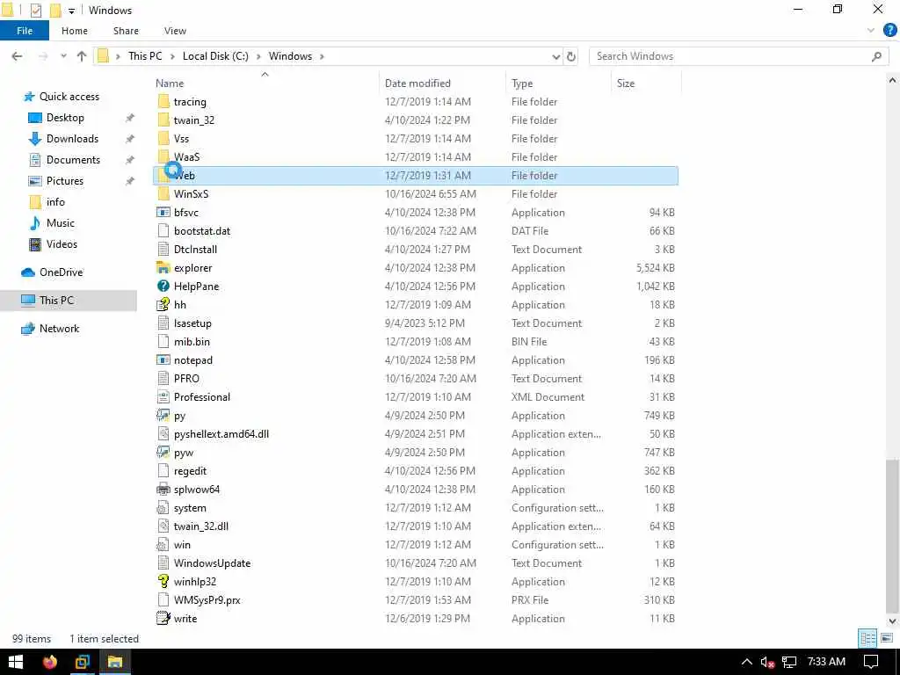900x675 pixels.
Task: Open the View ribbon tab
Action: tap(175, 31)
